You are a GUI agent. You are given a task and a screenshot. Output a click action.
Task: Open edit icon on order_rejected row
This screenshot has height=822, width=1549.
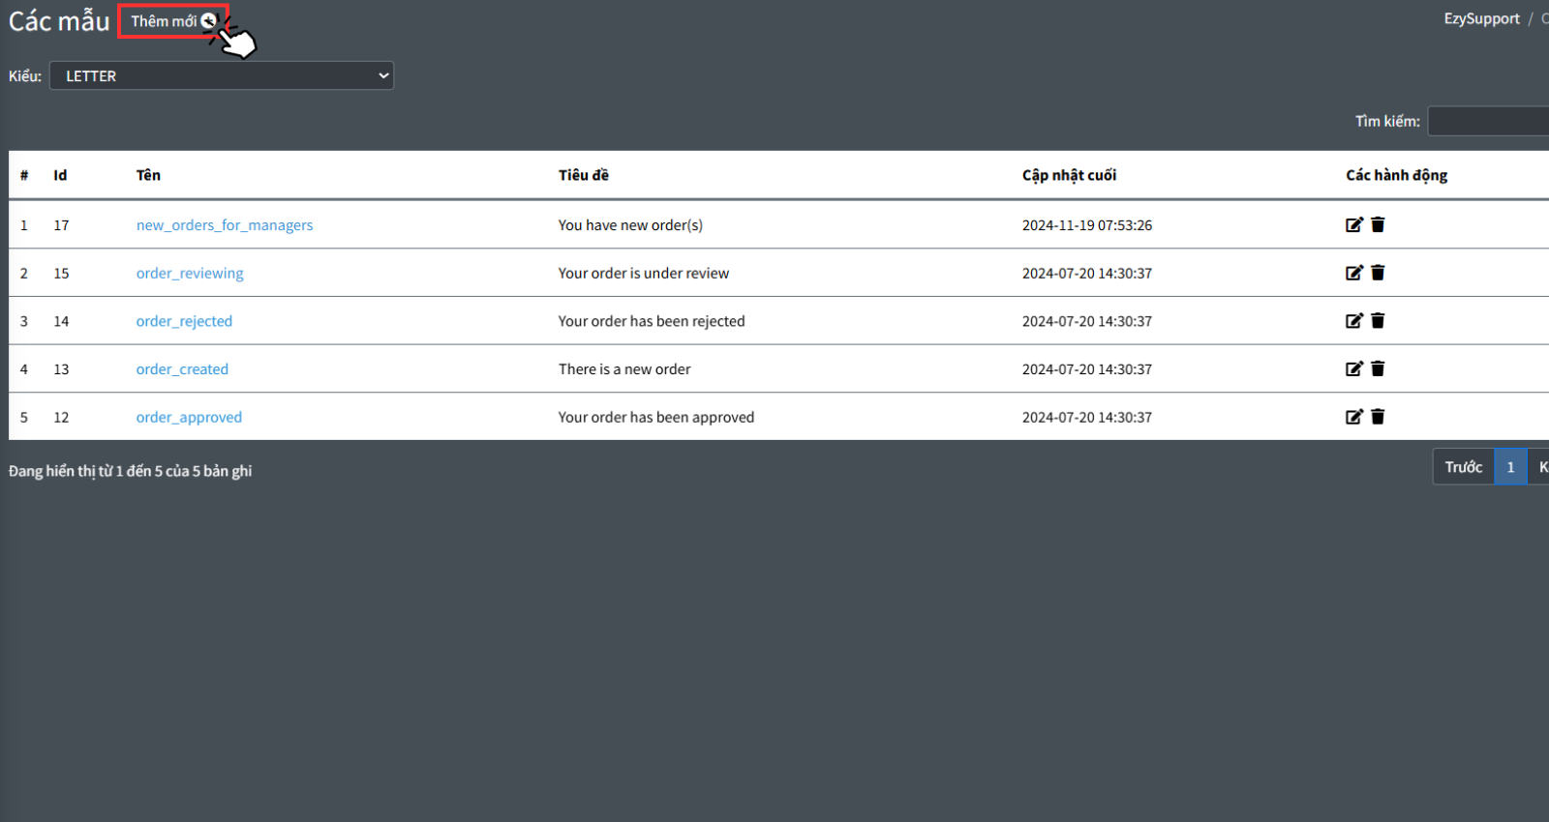pyautogui.click(x=1353, y=321)
